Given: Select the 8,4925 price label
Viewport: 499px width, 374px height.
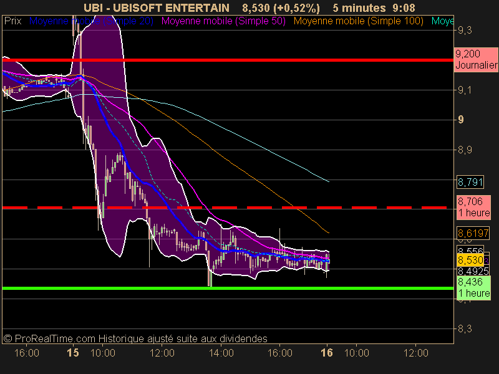Looking at the screenshot, I should [x=473, y=271].
